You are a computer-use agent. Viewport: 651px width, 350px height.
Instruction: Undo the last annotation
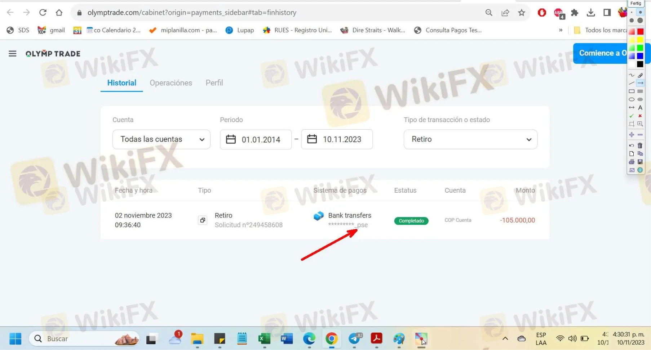[632, 145]
